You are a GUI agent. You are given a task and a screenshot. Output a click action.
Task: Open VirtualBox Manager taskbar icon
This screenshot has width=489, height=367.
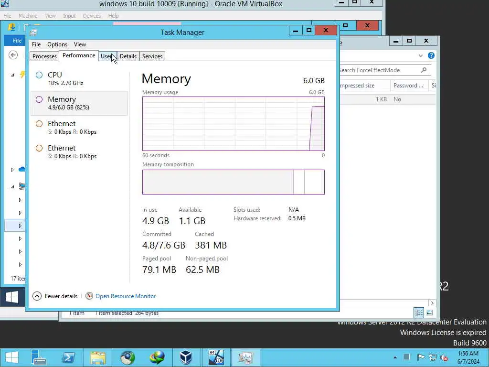coord(186,357)
